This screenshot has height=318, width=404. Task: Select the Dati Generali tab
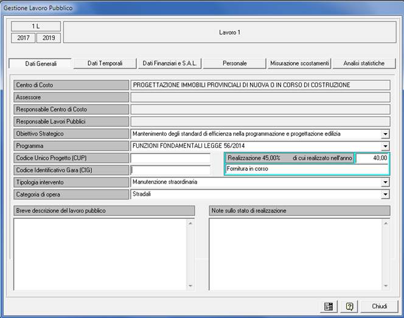40,63
